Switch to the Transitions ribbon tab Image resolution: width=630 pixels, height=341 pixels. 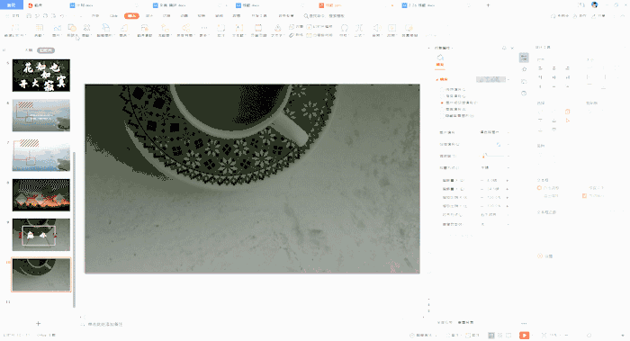(x=166, y=16)
